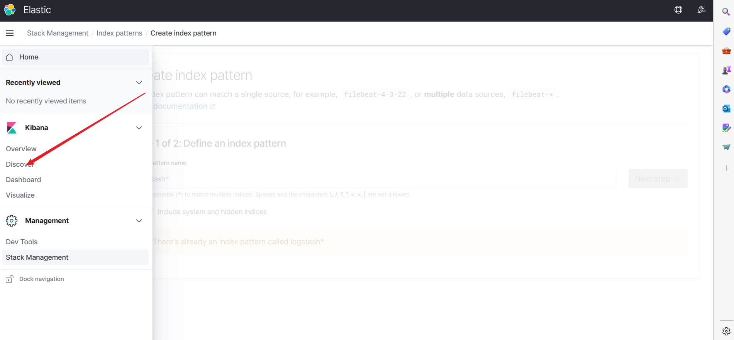Open the blue tag sidebar icon
This screenshot has height=340, width=734.
click(726, 31)
